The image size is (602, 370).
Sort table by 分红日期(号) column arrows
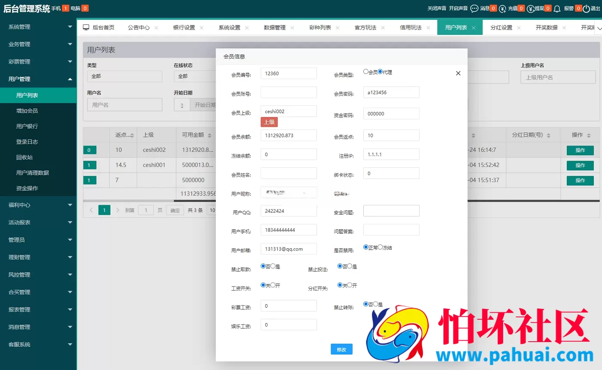click(548, 135)
